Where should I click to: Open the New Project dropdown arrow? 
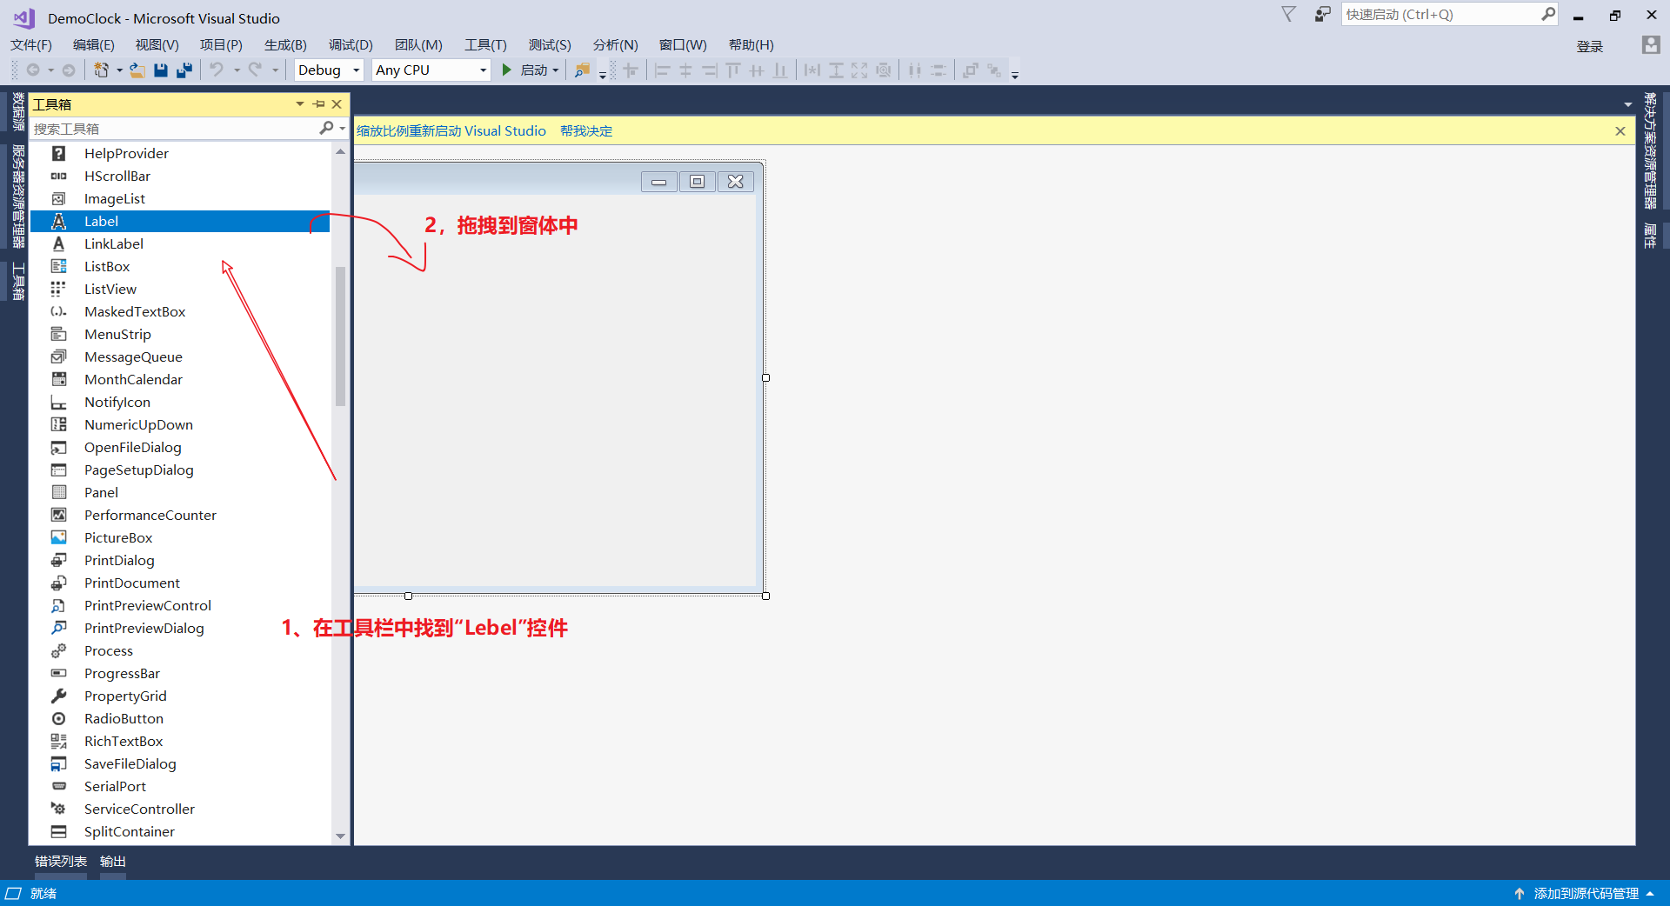pos(119,70)
